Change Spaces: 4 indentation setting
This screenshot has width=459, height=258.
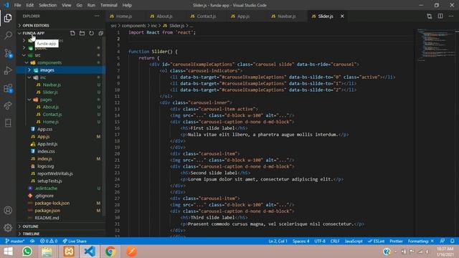301,241
